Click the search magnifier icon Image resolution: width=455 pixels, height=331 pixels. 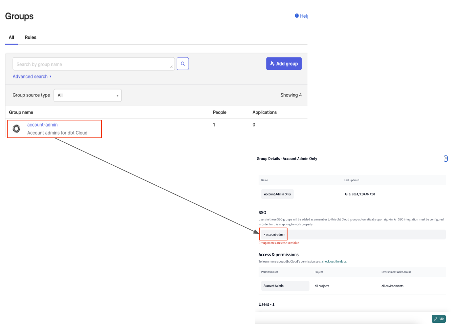coord(183,63)
